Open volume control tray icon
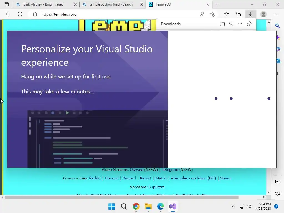Screen dimensions: 284x213 [x=249, y=206]
